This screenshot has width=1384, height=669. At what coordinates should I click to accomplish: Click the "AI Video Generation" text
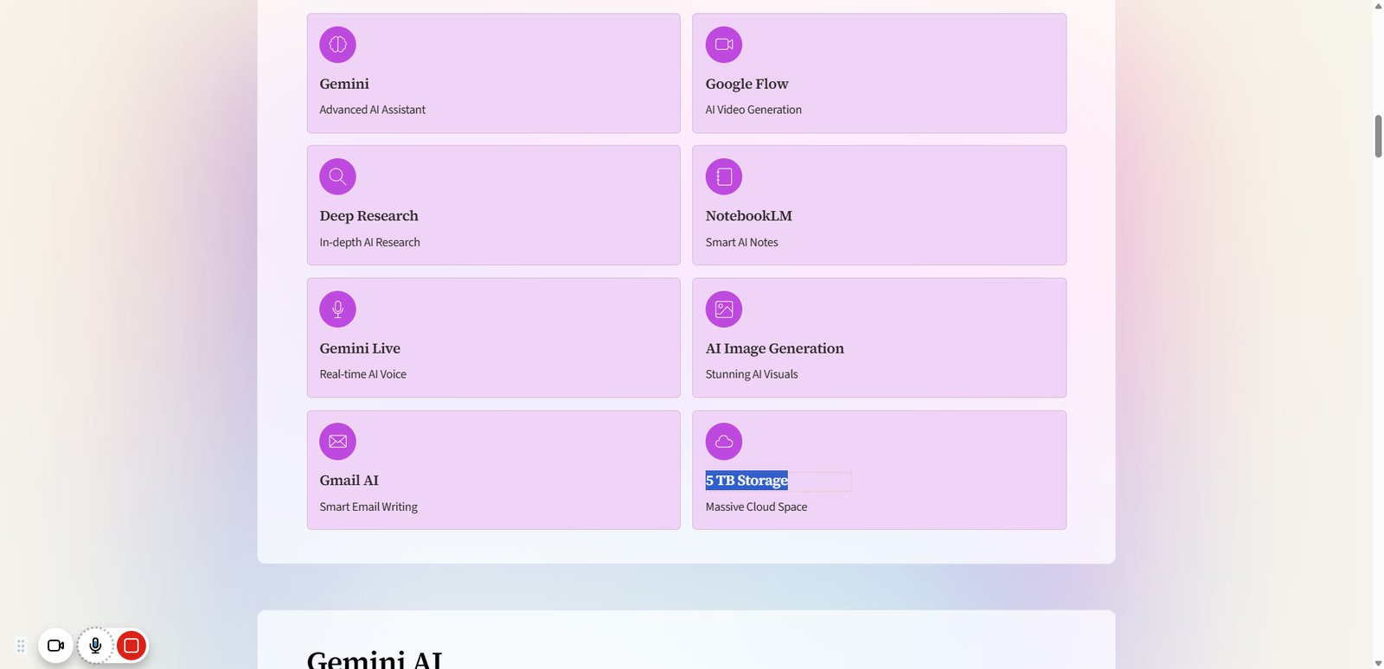(x=753, y=110)
